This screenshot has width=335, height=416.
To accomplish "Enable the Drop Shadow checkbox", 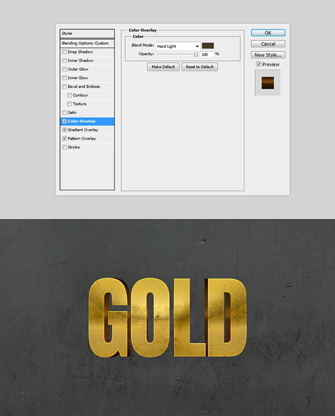I will click(x=65, y=52).
